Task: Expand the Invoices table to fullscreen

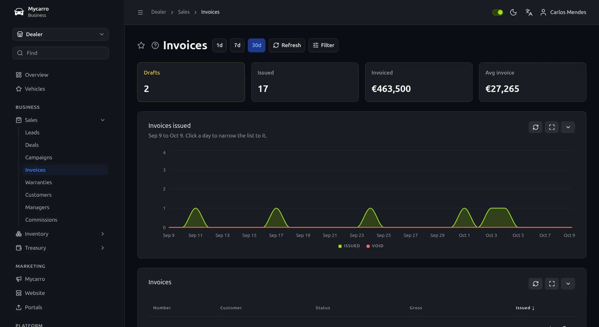Action: 552,284
